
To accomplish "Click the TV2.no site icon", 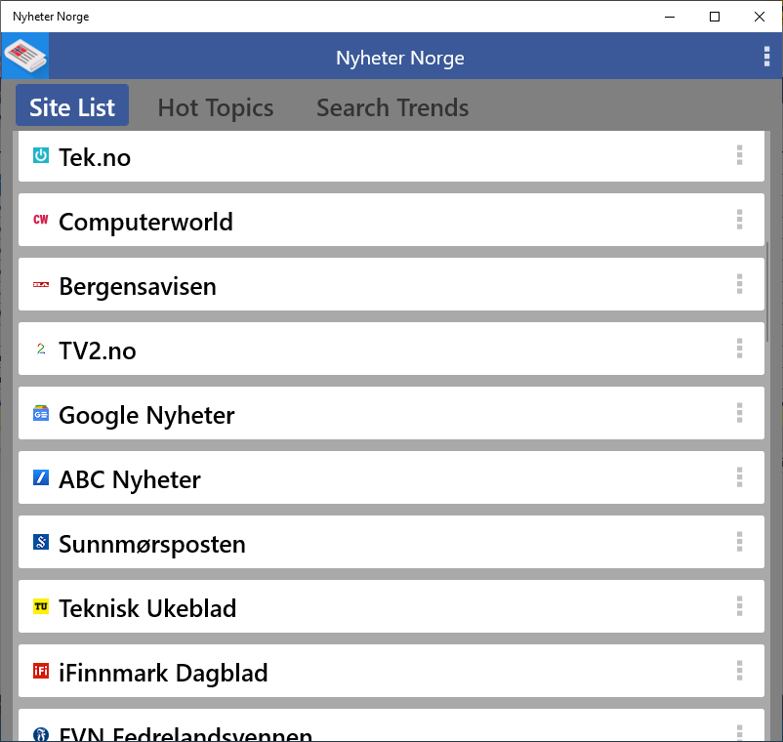I will click(x=38, y=349).
